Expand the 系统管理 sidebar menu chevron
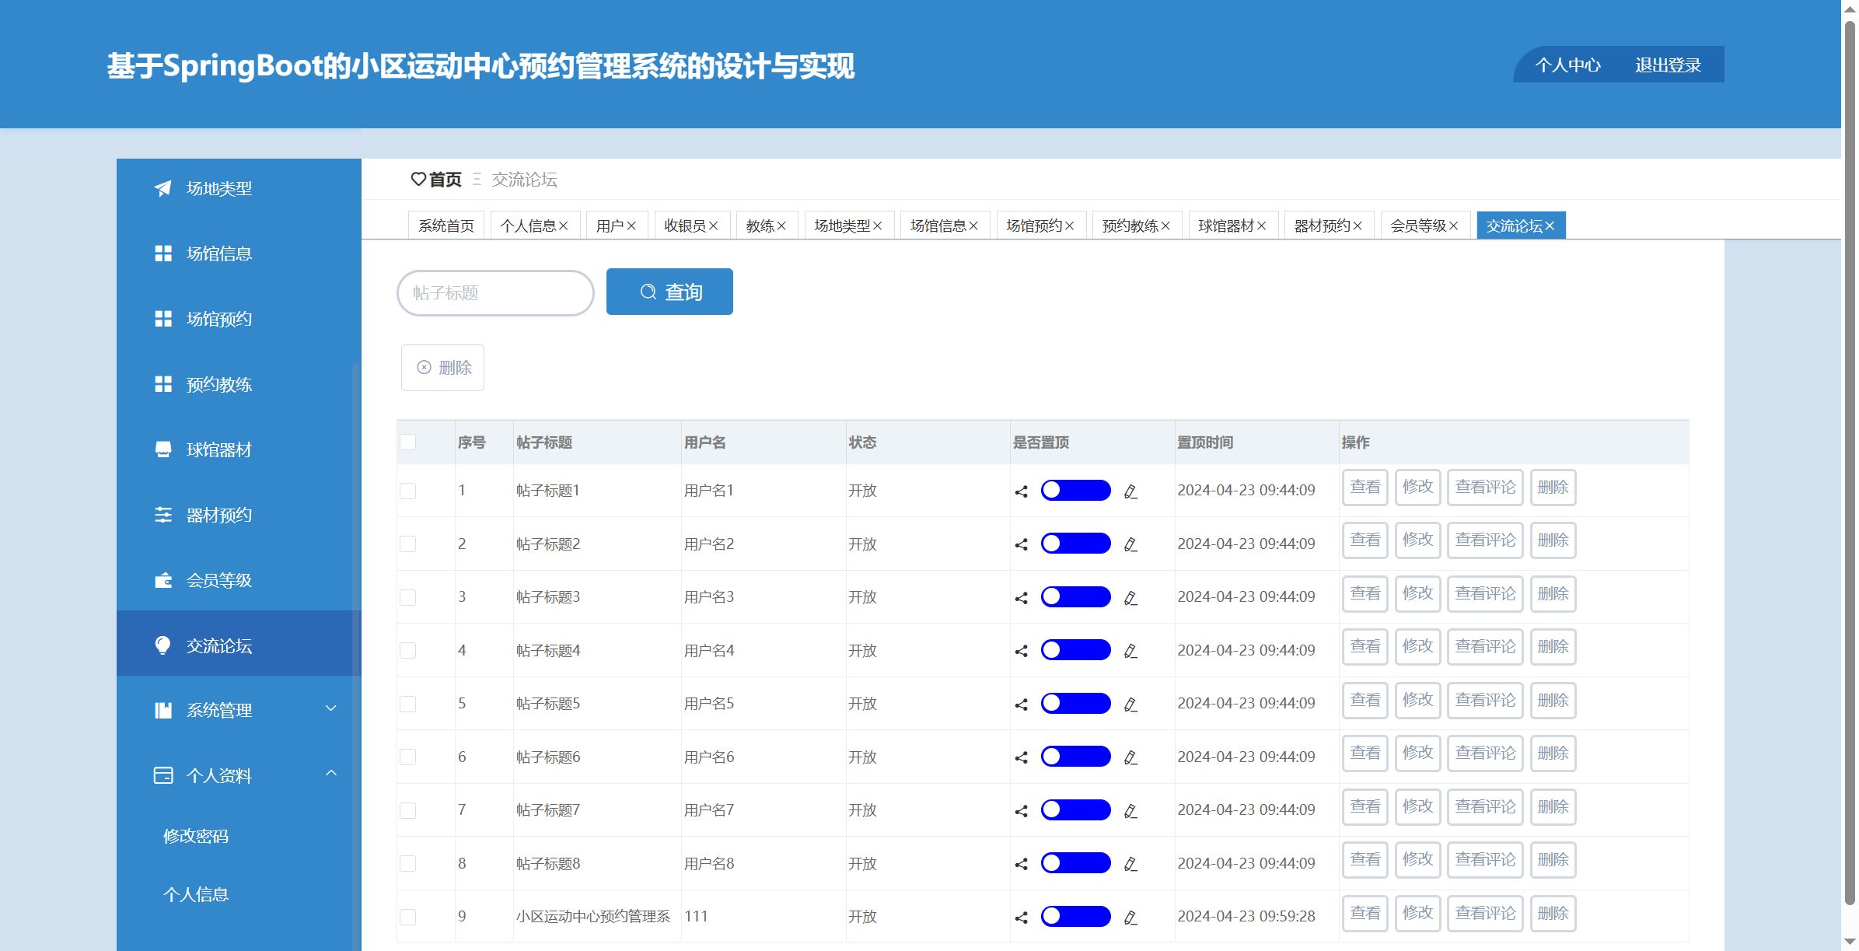This screenshot has height=951, width=1859. click(x=330, y=708)
